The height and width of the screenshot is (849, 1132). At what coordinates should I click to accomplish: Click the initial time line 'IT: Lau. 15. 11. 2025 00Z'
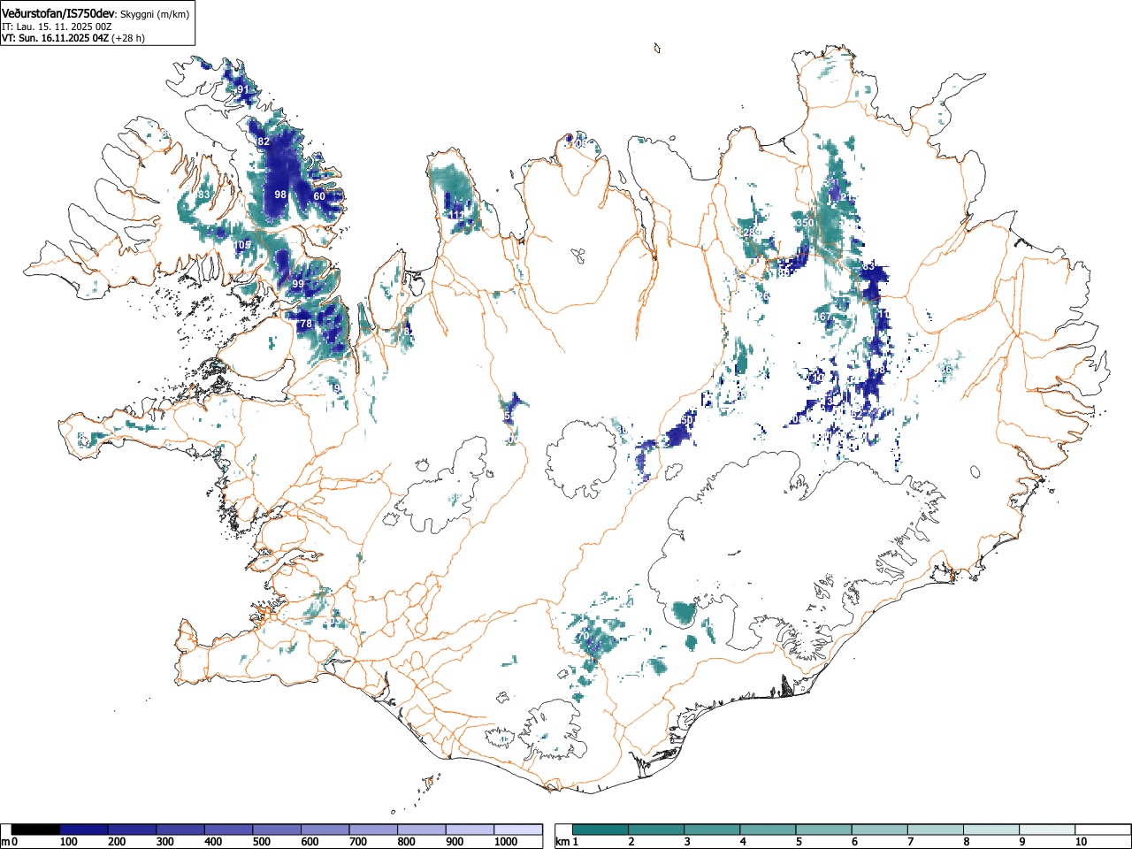click(x=57, y=27)
